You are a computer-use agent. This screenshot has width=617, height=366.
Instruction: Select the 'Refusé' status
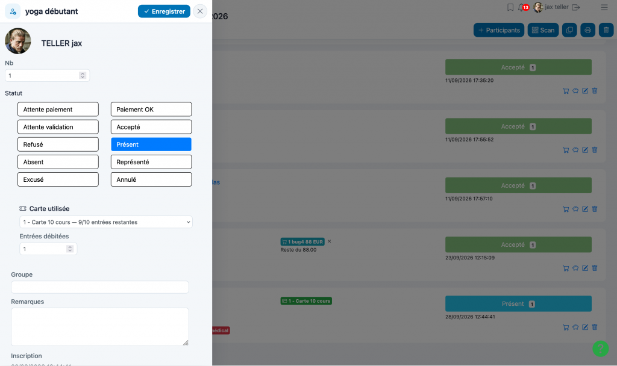[58, 144]
